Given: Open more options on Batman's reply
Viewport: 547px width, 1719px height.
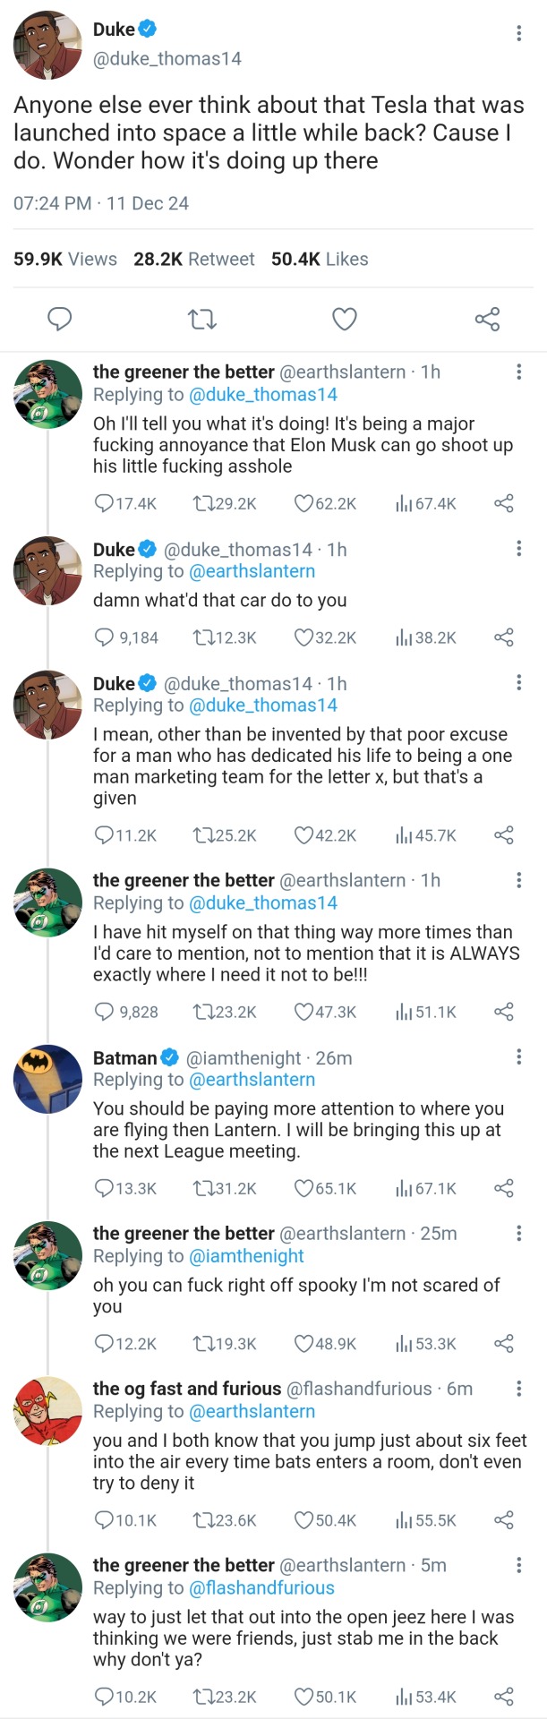Looking at the screenshot, I should 518,1057.
